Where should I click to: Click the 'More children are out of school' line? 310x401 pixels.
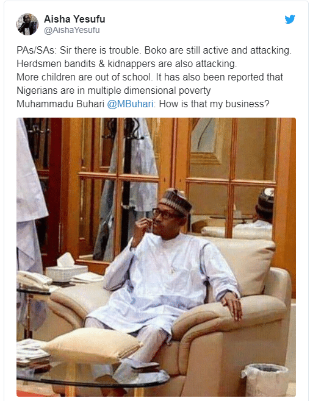click(150, 77)
